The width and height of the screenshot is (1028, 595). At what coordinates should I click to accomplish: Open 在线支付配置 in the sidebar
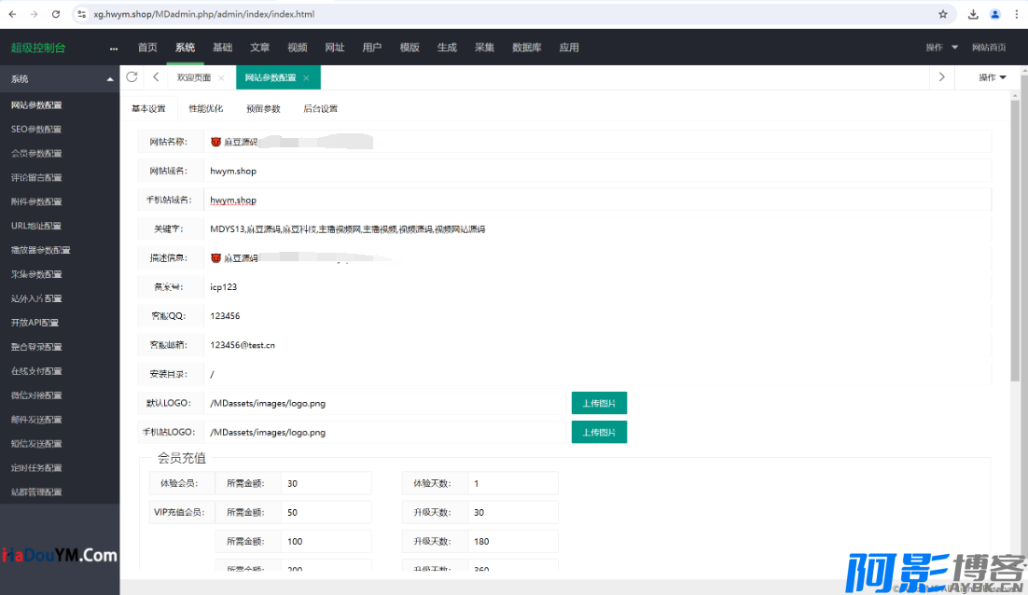pyautogui.click(x=36, y=371)
